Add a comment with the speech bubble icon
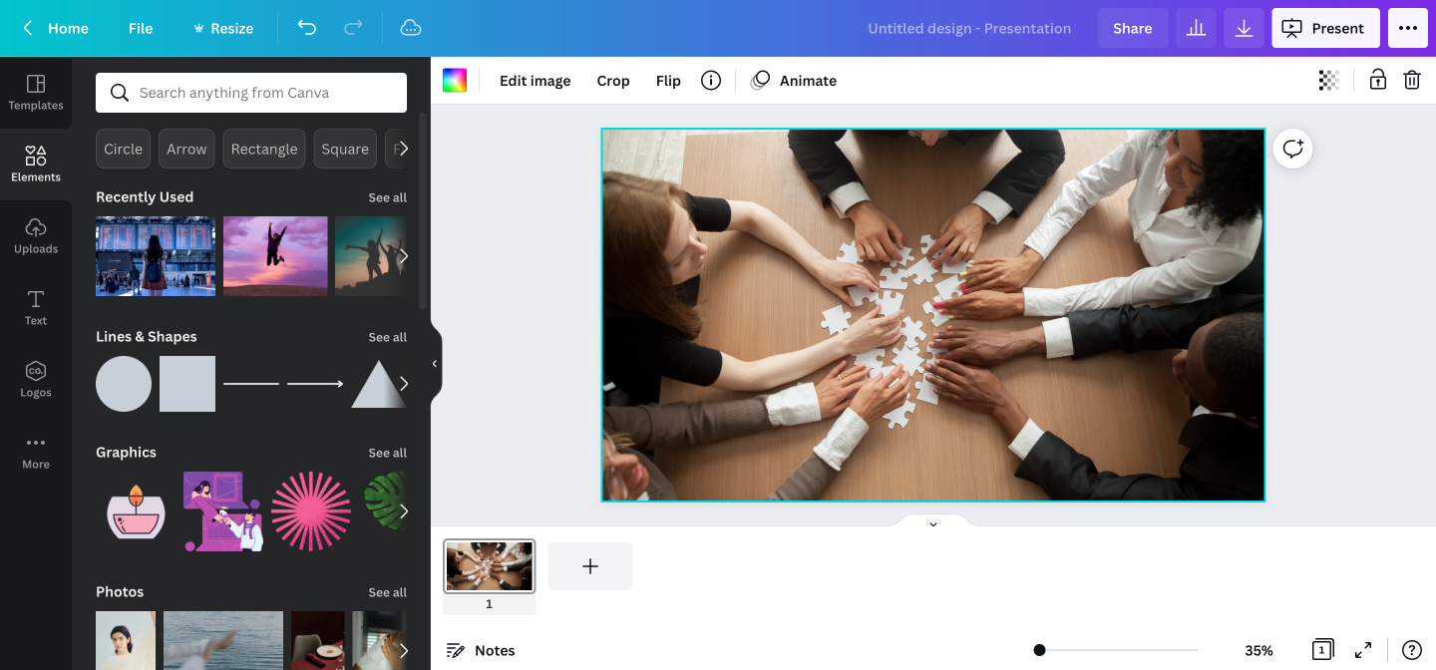The width and height of the screenshot is (1436, 670). (x=1293, y=149)
